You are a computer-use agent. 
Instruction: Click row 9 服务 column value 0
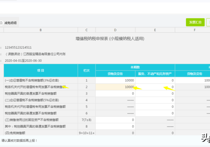(x=155, y=133)
